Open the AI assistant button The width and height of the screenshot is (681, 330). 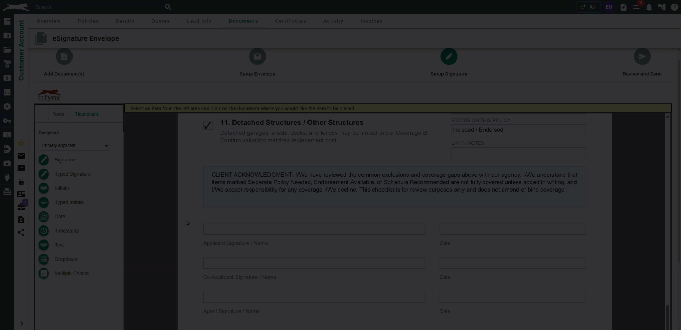(588, 7)
